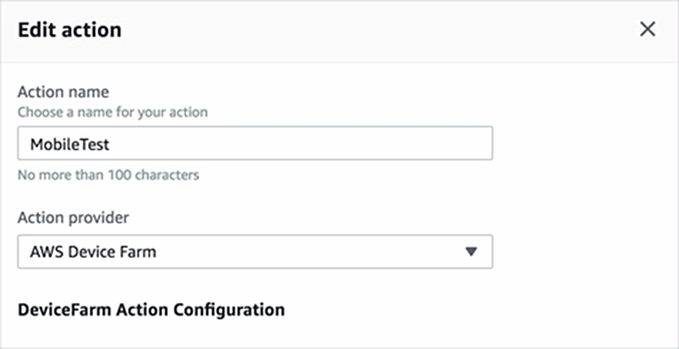This screenshot has height=349, width=679.
Task: Click the dropdown arrow beside AWS Device Farm
Action: click(471, 252)
